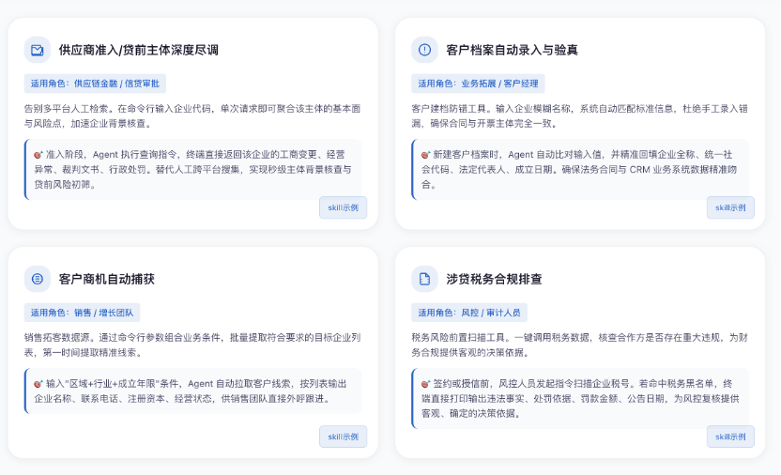Select the 适用角色: 业务拓展 / 客户经理 tag
781x475 pixels.
(478, 83)
